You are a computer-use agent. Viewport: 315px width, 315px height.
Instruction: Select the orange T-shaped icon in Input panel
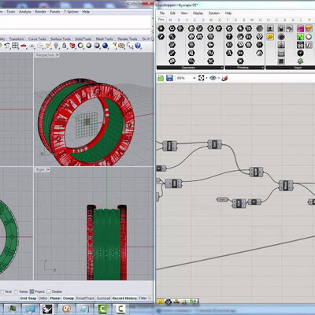coord(309,28)
